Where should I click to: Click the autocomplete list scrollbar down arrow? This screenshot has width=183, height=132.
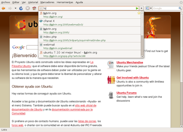(142, 57)
